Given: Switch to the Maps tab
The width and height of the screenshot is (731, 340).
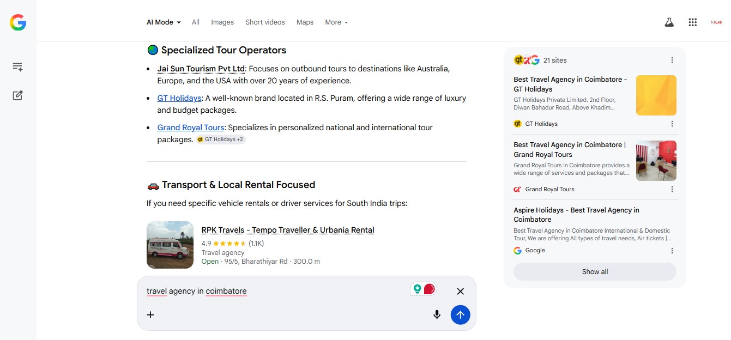Looking at the screenshot, I should [305, 22].
